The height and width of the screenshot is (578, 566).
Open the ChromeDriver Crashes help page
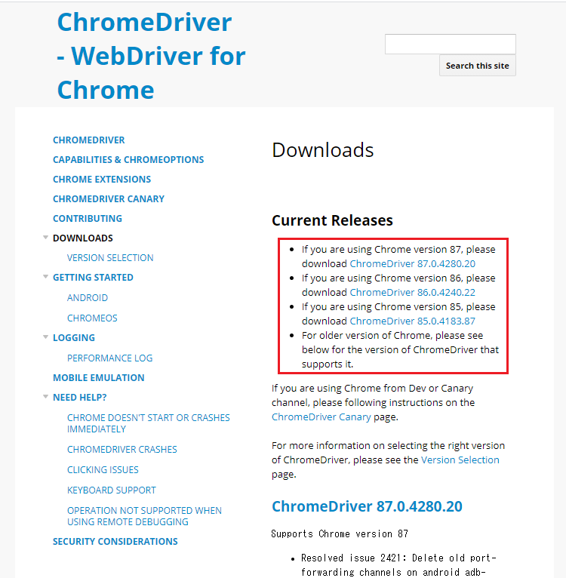click(122, 450)
